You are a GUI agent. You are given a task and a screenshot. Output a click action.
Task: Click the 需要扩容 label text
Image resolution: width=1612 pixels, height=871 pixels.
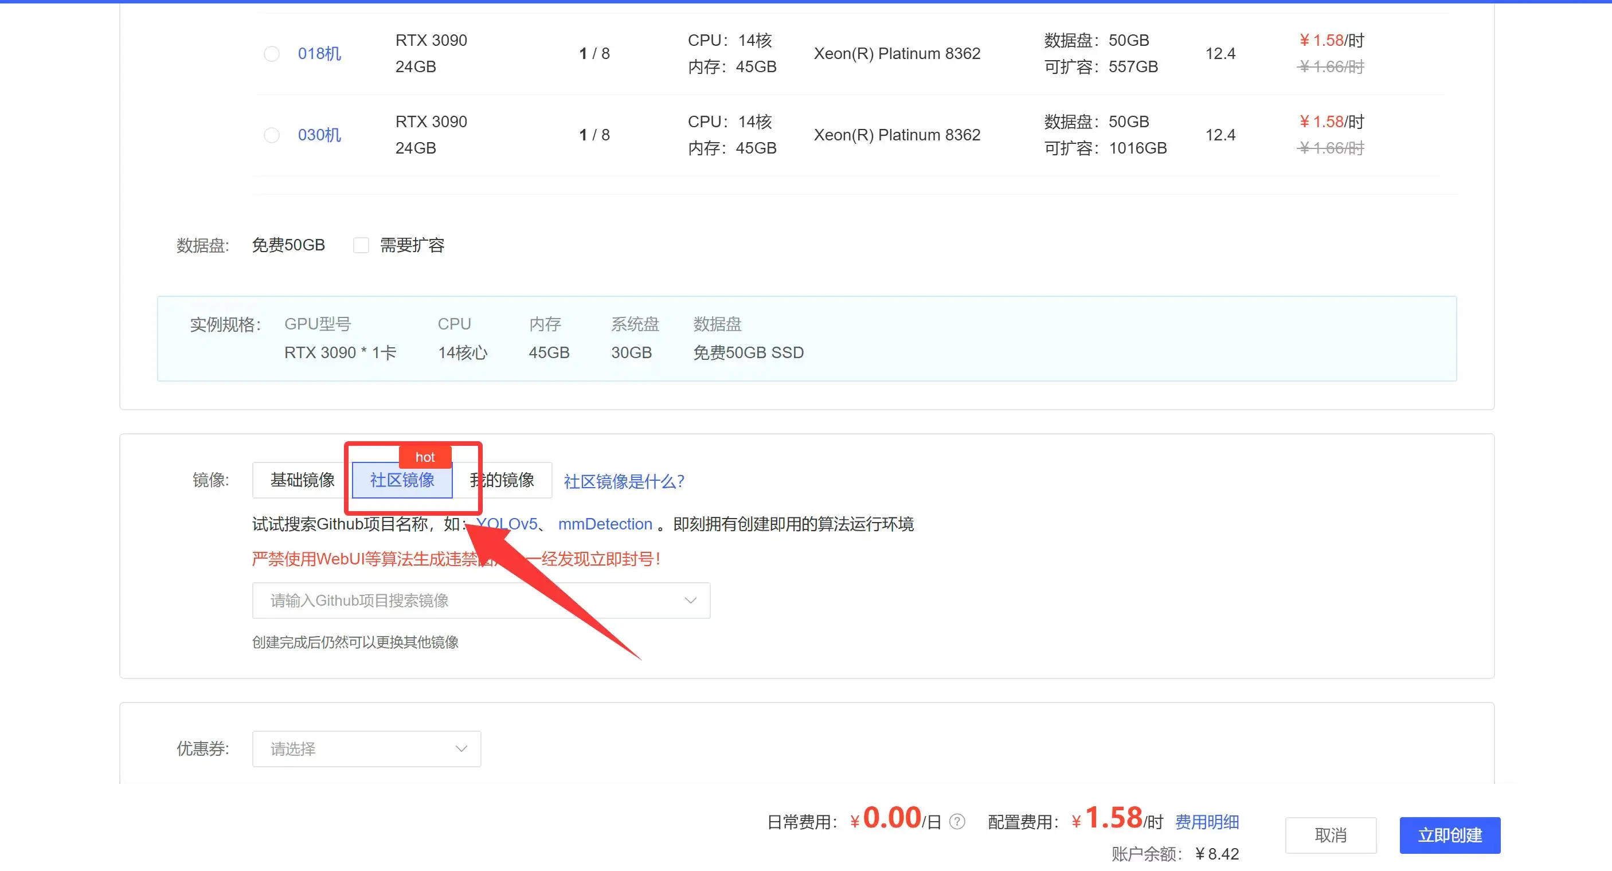coord(412,245)
